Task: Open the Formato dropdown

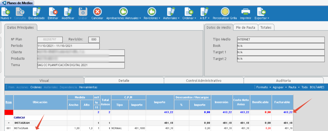Action: (x=263, y=87)
